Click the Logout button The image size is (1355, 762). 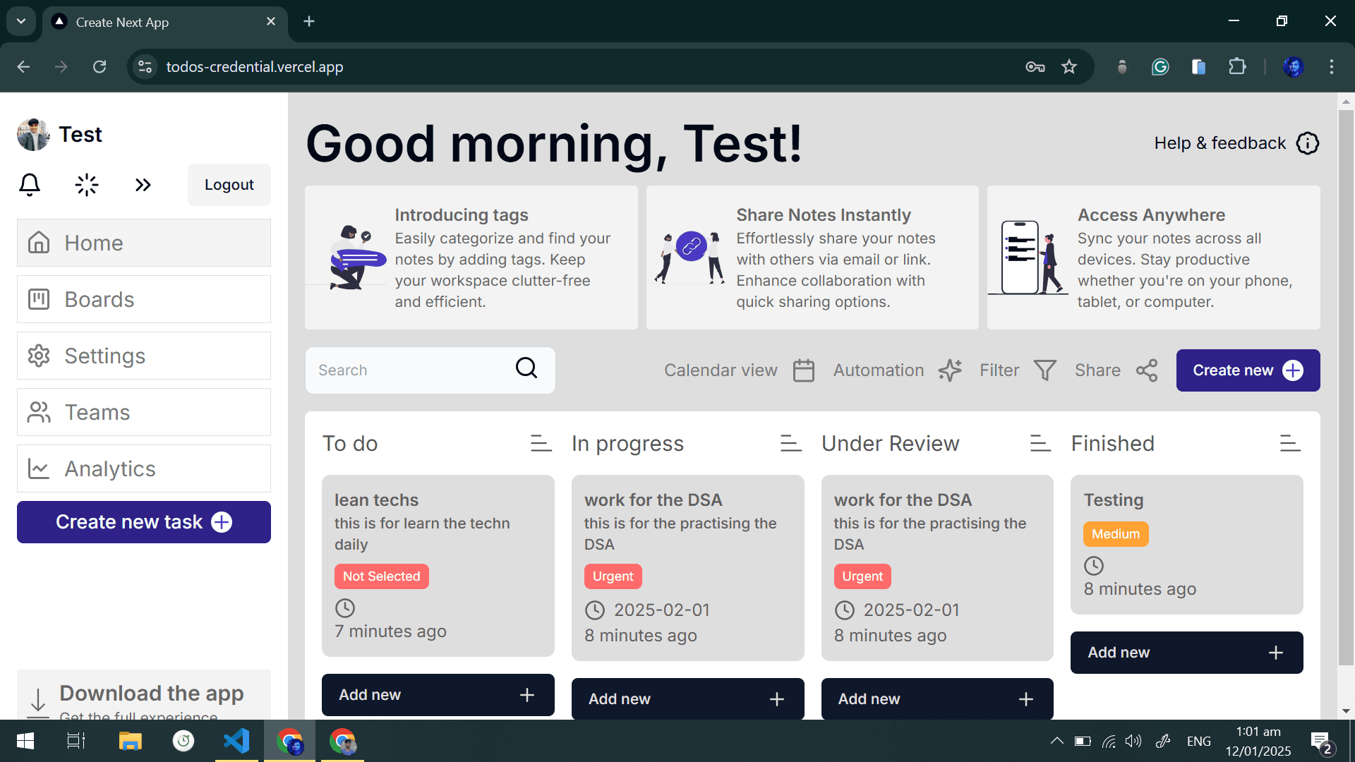tap(230, 184)
